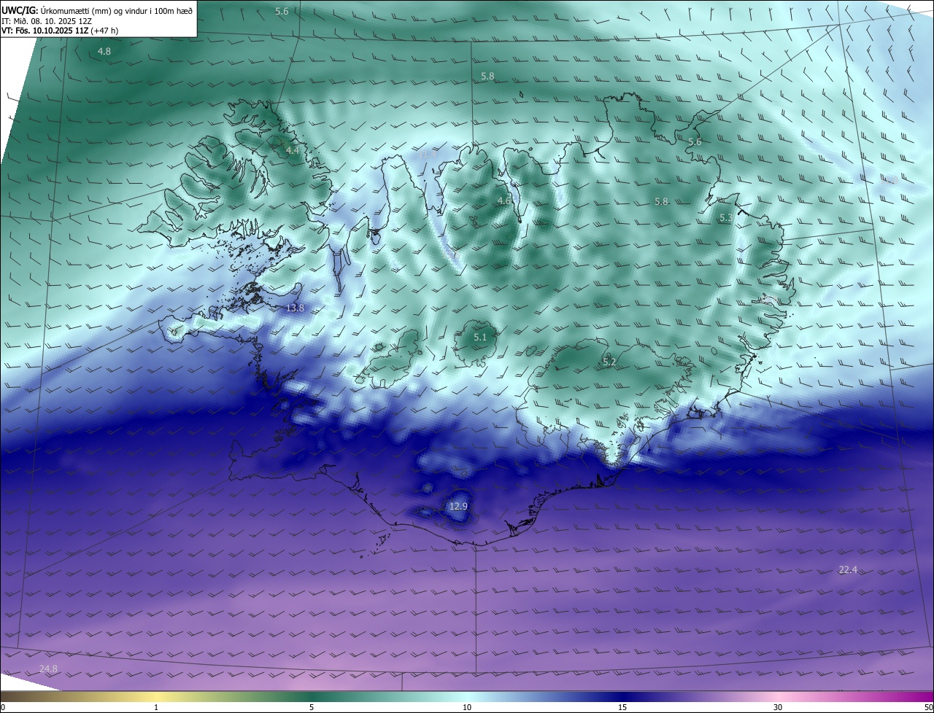
Task: Click the 1 tick on the color scale
Action: (157, 708)
